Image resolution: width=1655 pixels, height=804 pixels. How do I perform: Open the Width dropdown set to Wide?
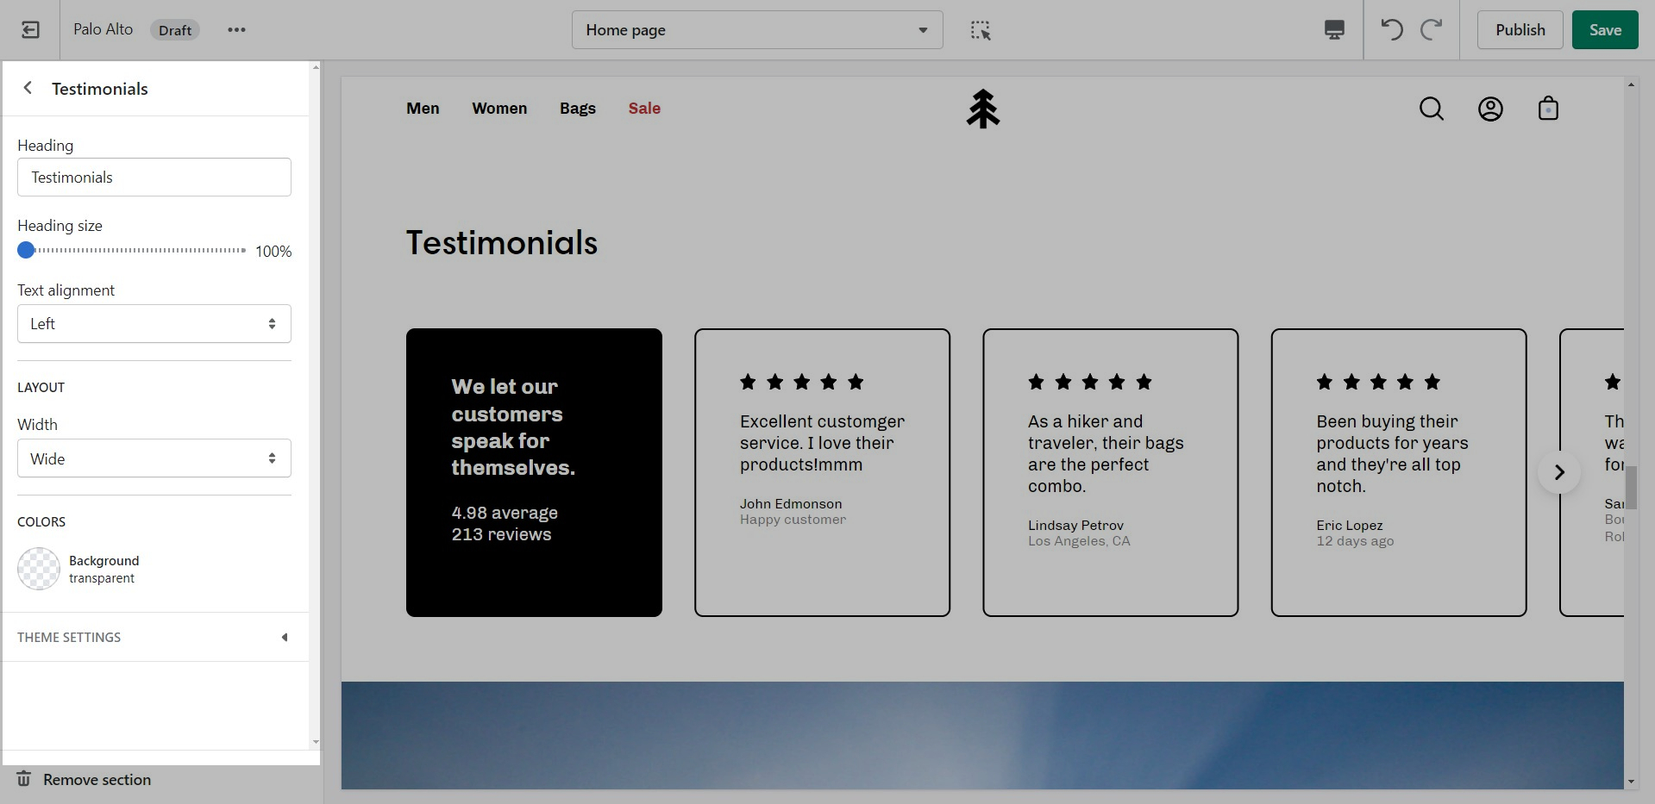click(154, 458)
